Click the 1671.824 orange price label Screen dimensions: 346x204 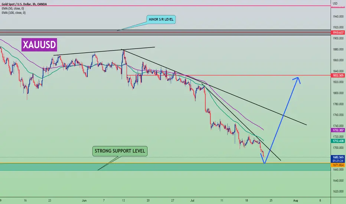[x=338, y=165]
